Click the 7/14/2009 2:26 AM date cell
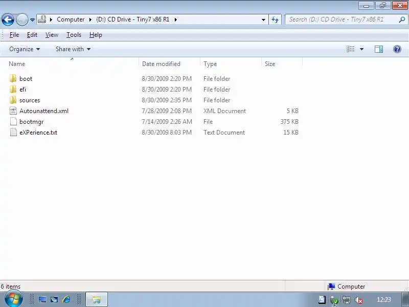 coord(167,122)
